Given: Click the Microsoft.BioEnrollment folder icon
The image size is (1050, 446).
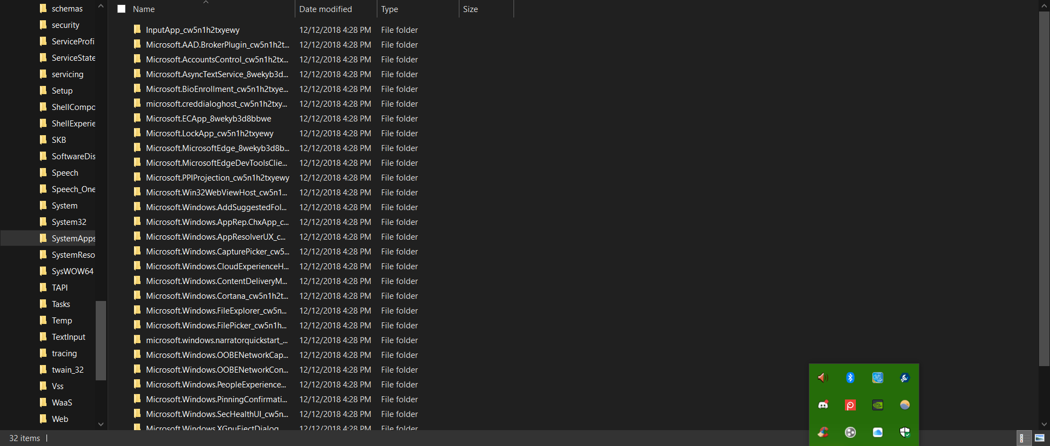Looking at the screenshot, I should coord(137,89).
